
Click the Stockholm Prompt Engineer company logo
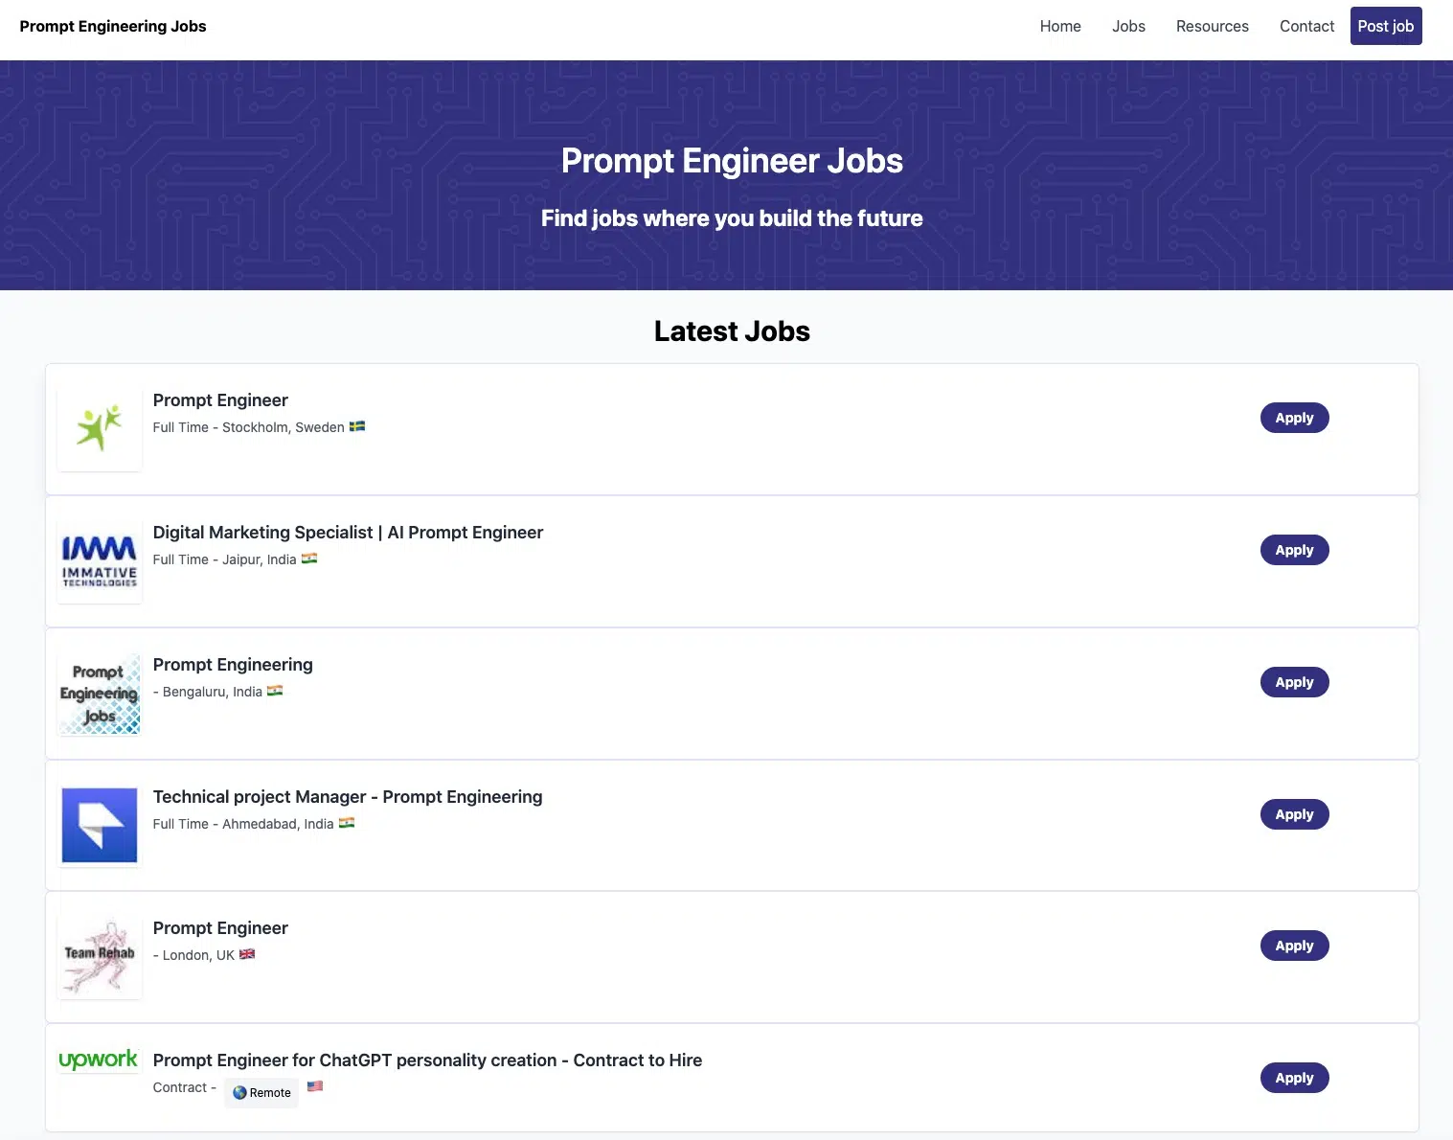point(99,429)
